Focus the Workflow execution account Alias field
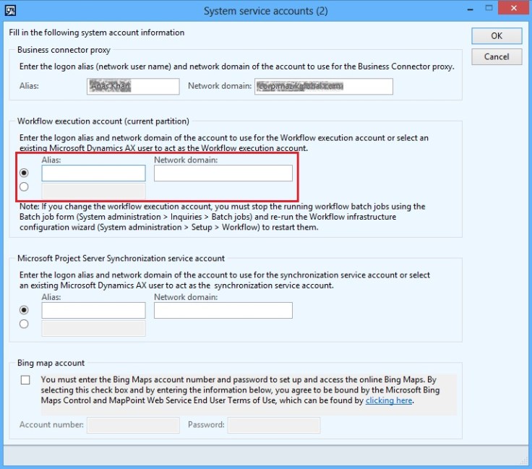 coord(93,173)
